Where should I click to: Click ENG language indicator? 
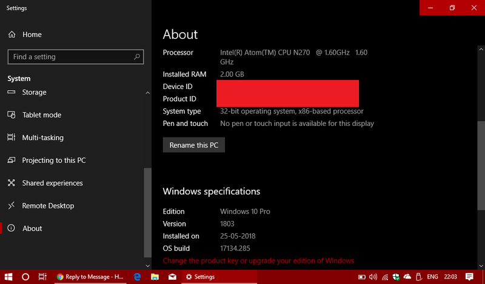click(432, 277)
